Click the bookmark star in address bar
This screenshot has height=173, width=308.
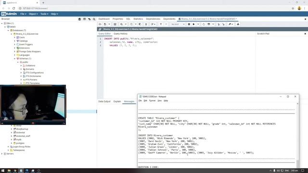(293, 8)
